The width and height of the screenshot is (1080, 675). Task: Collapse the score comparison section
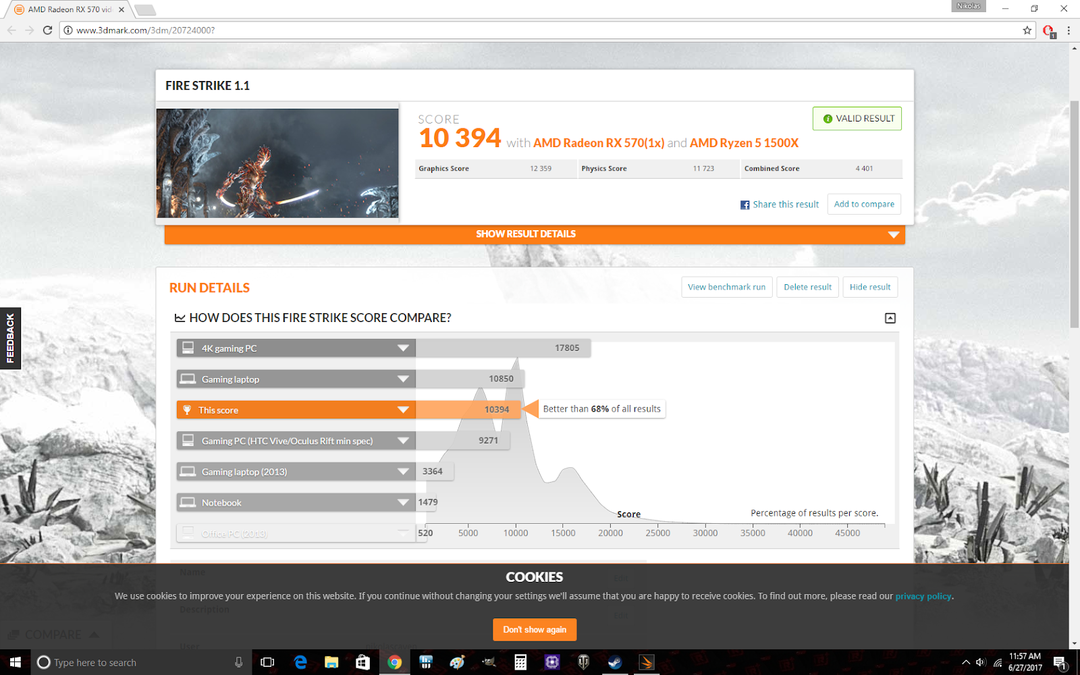[x=890, y=318]
